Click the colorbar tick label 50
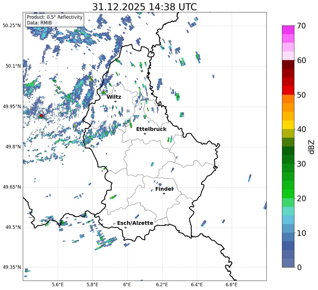The height and width of the screenshot is (290, 318). point(301,95)
